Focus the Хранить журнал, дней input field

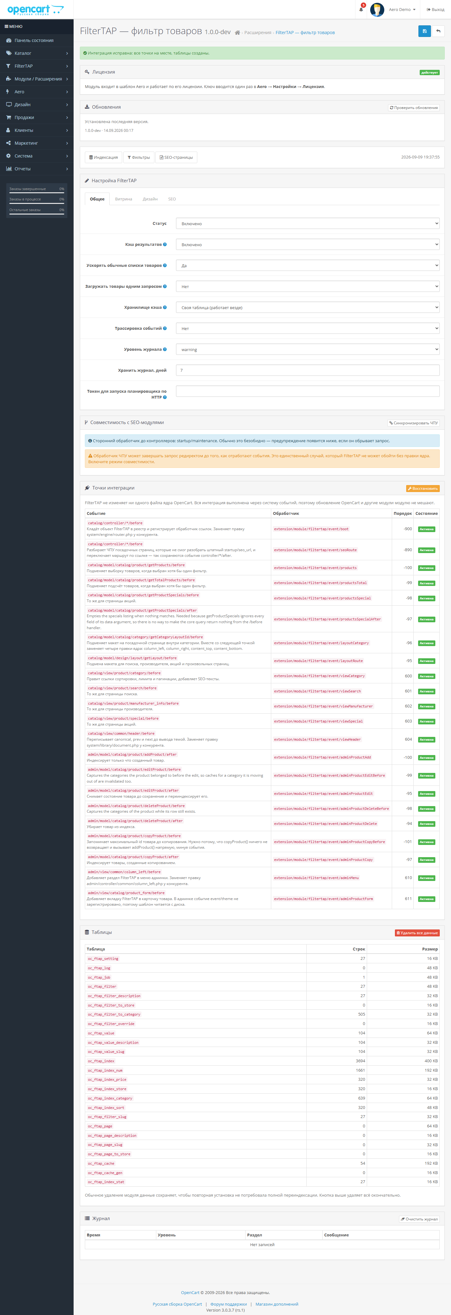(x=308, y=370)
